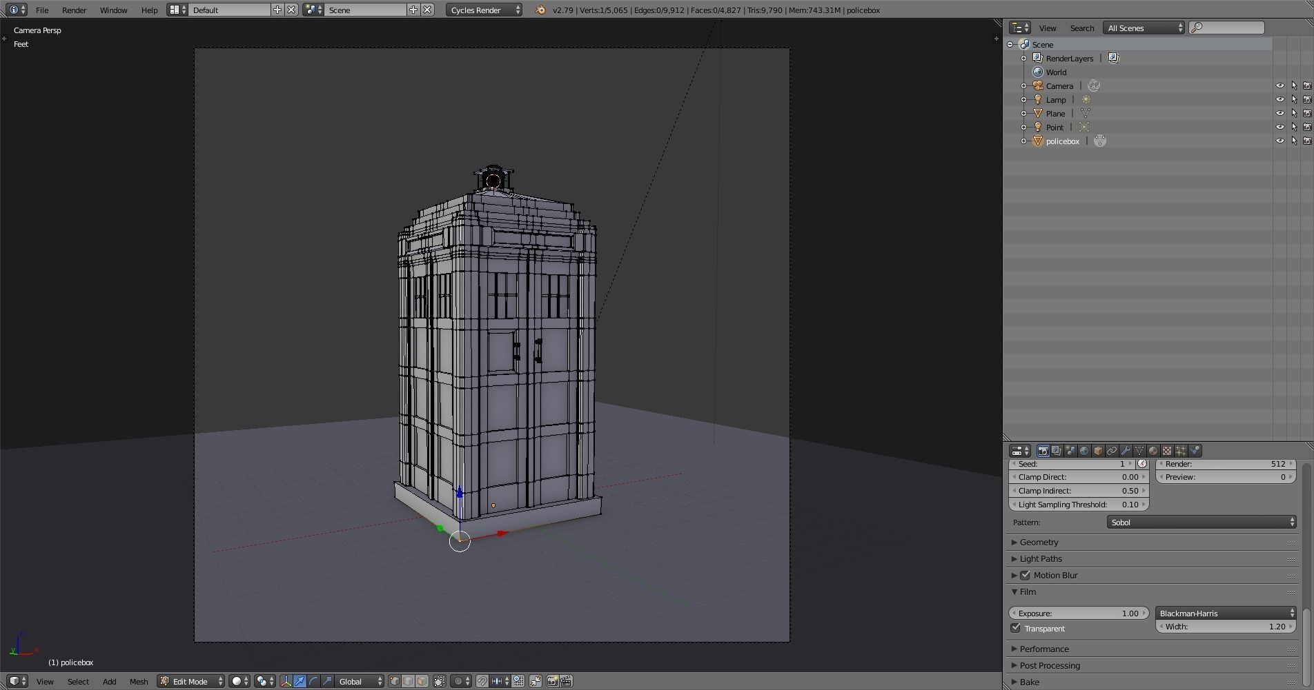Click the filter Width value field
Screen dimensions: 1314x690
click(1226, 627)
